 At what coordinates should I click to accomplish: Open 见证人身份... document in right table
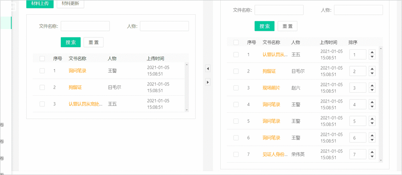pos(275,154)
